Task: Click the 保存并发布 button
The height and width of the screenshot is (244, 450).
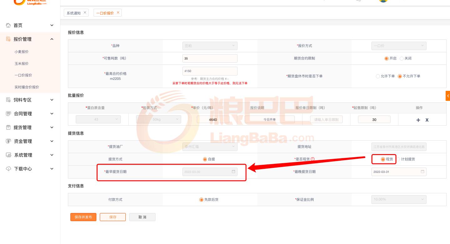Action: [83, 217]
